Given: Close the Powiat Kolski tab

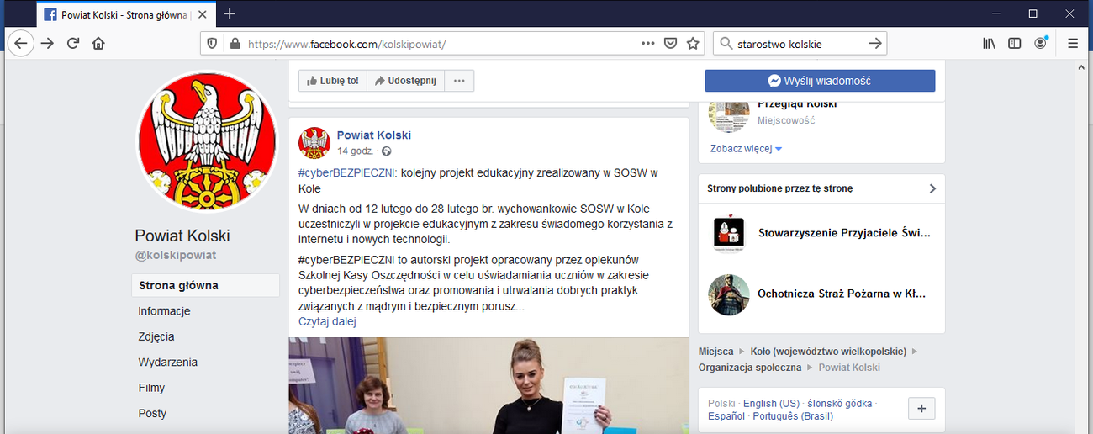Looking at the screenshot, I should 202,14.
